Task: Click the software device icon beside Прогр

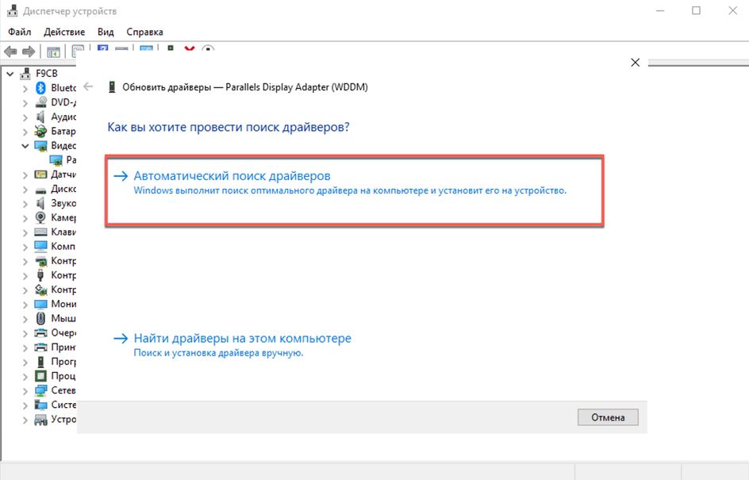Action: point(40,362)
